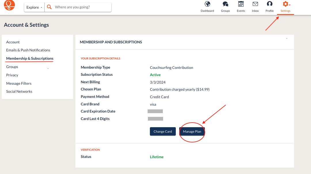The width and height of the screenshot is (311, 174).
Task: Click the 'Credit Card' payment method value
Action: [x=159, y=97]
